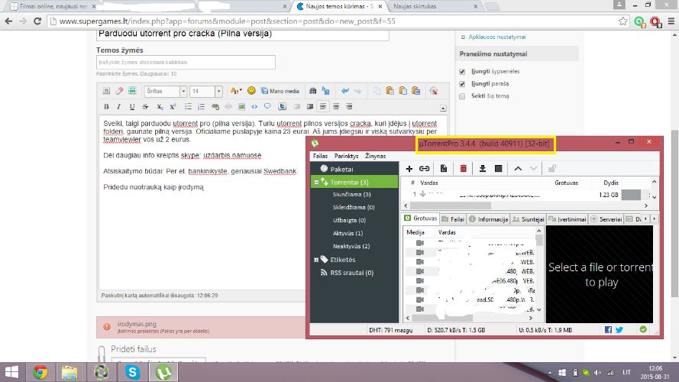Click the black stop square icon
This screenshot has width=679, height=382.
tap(499, 169)
